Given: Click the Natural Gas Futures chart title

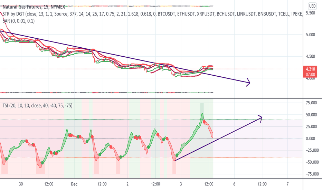Looking at the screenshot, I should [34, 7].
